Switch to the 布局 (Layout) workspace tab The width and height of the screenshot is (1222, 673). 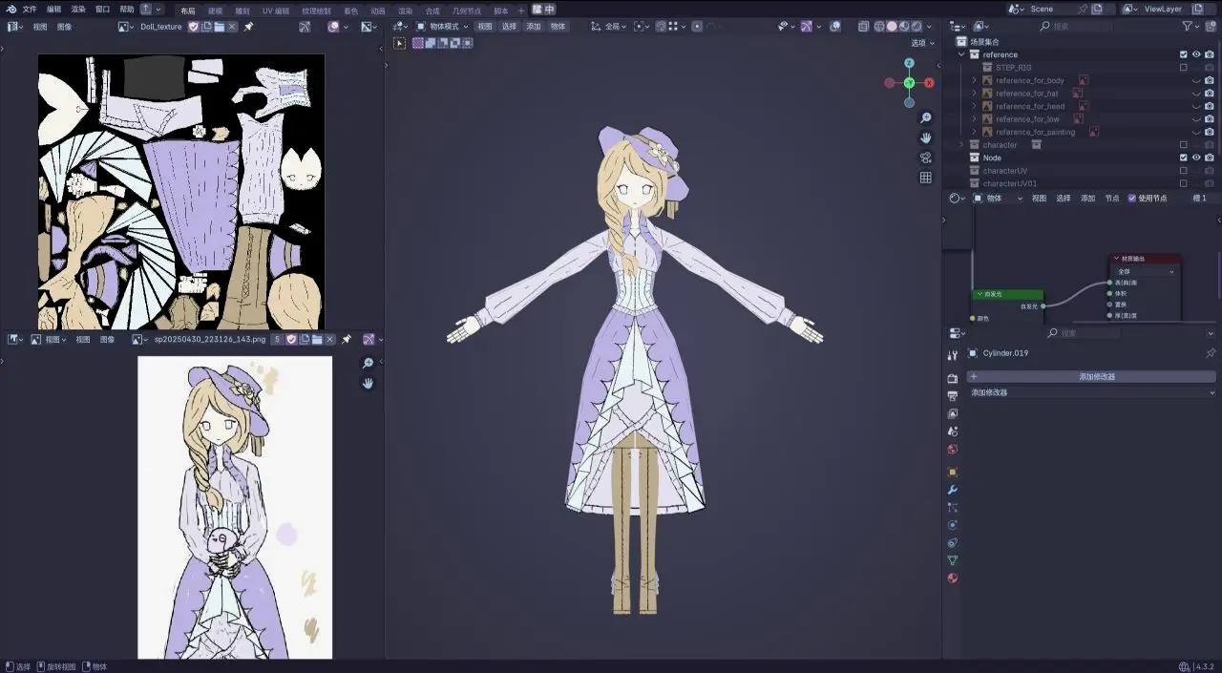coord(188,11)
